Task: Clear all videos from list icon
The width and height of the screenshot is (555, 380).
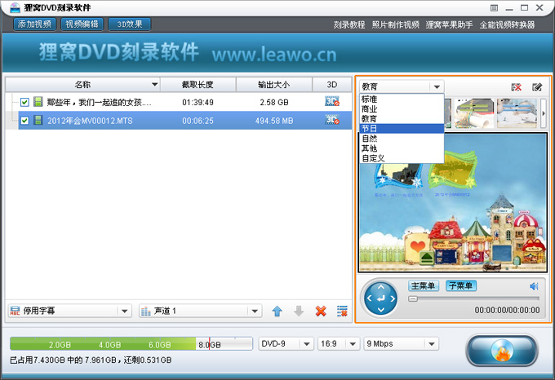Action: tap(342, 311)
